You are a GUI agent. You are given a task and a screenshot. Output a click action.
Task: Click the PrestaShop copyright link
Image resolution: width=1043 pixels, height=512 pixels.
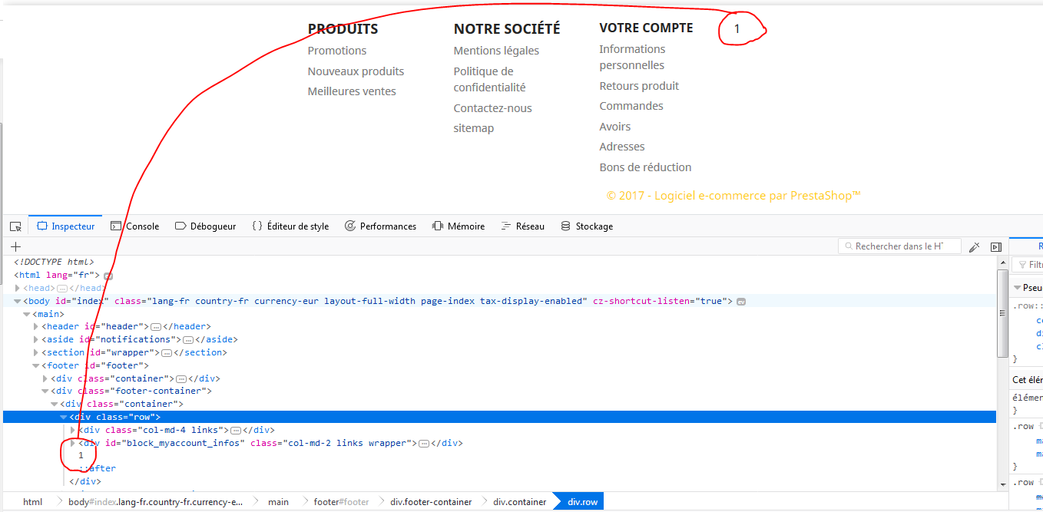tap(733, 196)
